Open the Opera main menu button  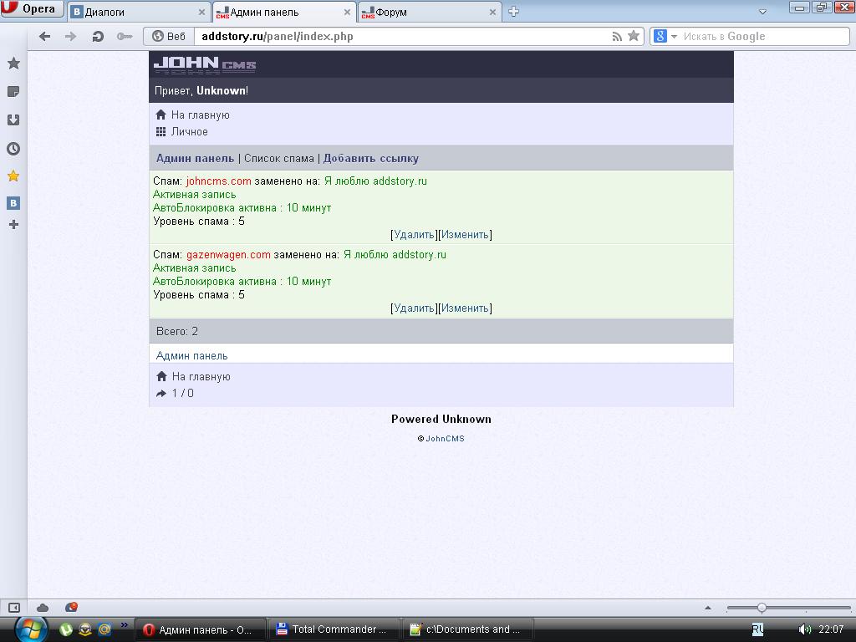[x=32, y=9]
